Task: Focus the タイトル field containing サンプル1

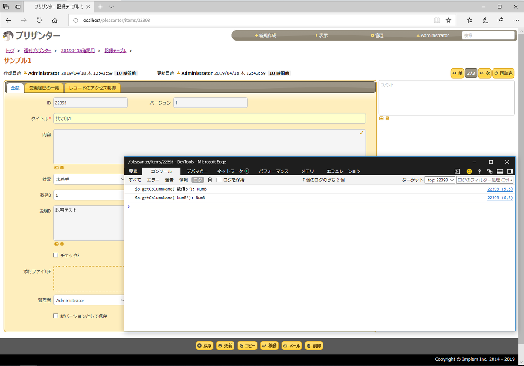Action: tap(210, 118)
